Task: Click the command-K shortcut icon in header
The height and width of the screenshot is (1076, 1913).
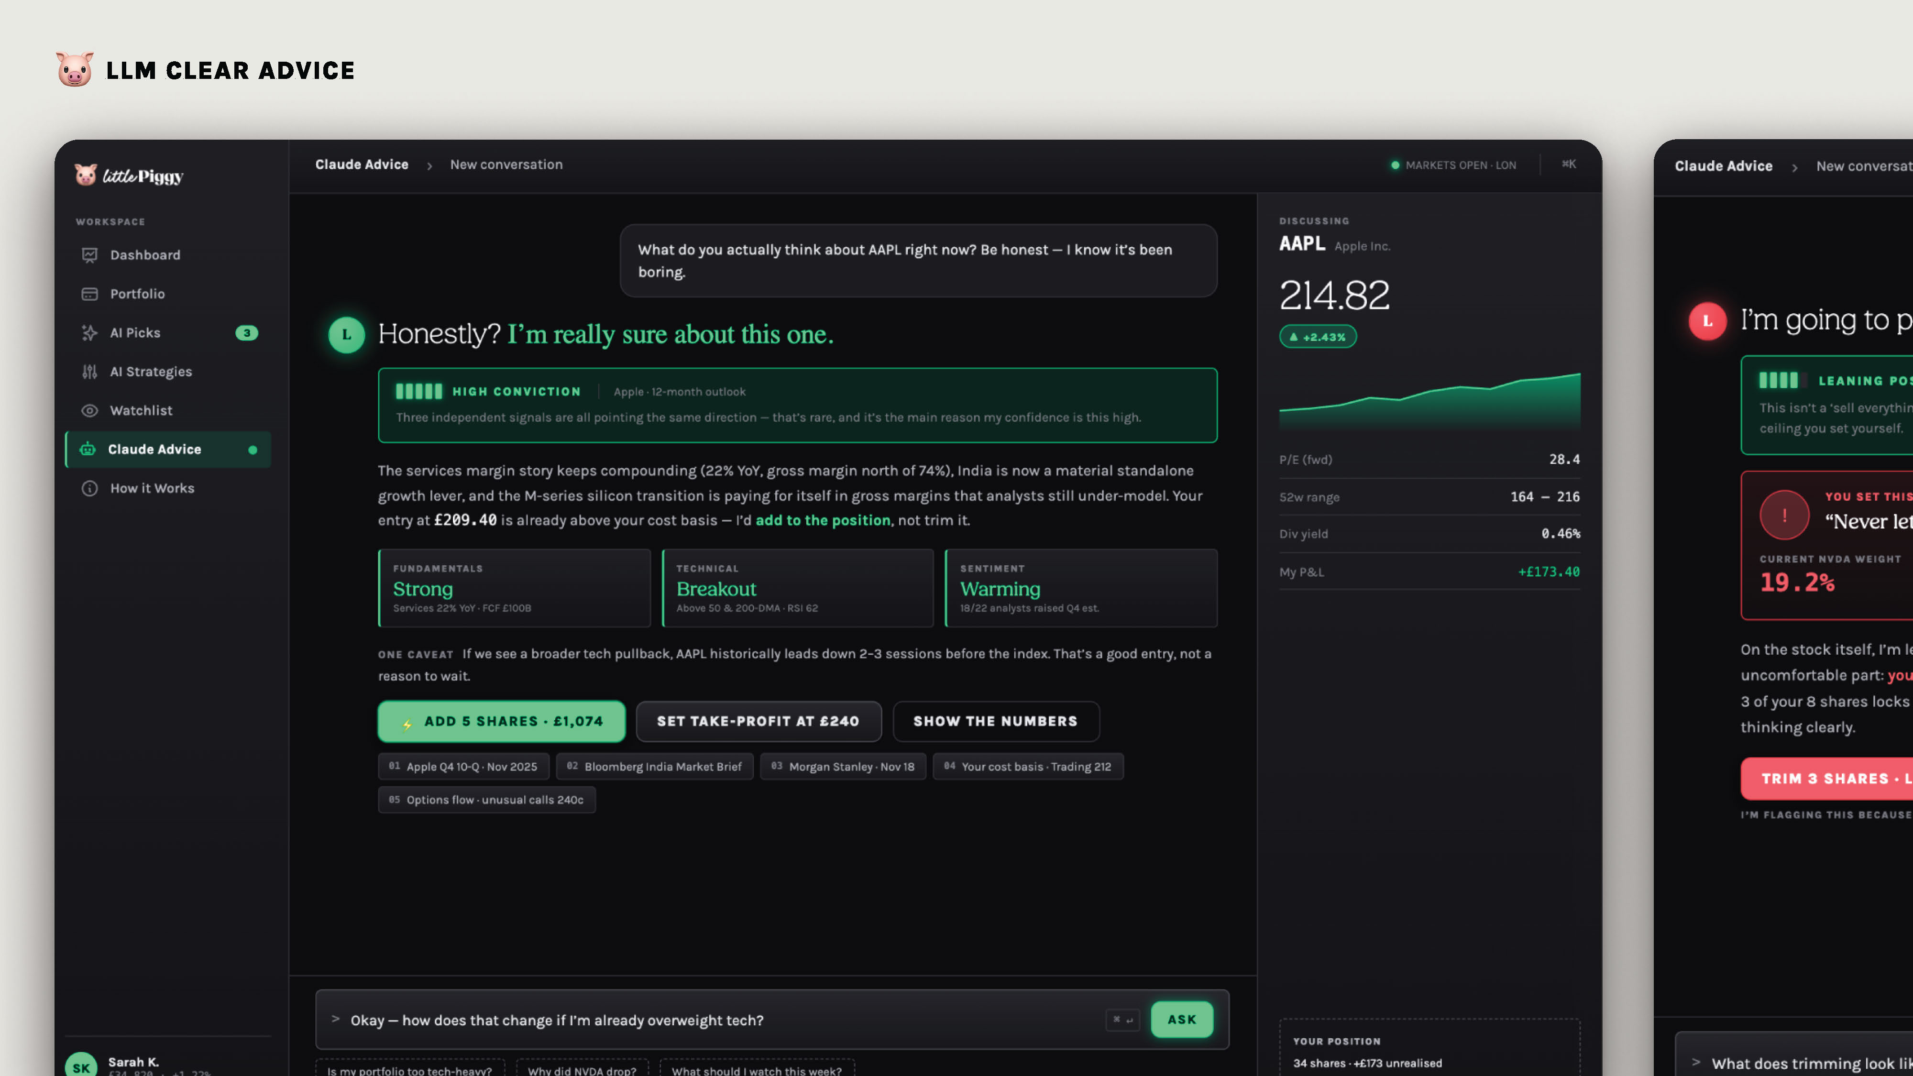Action: click(x=1569, y=164)
